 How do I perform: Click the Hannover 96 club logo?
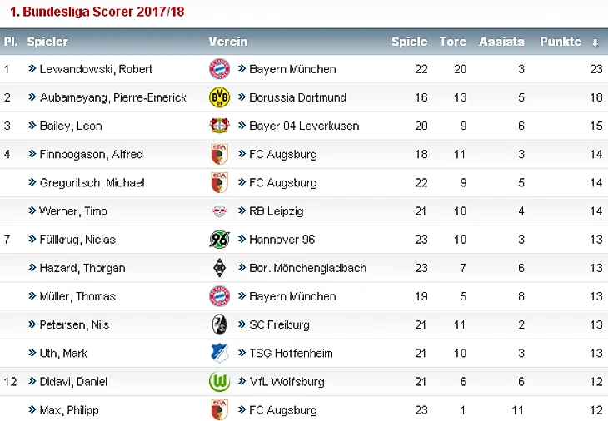point(218,240)
